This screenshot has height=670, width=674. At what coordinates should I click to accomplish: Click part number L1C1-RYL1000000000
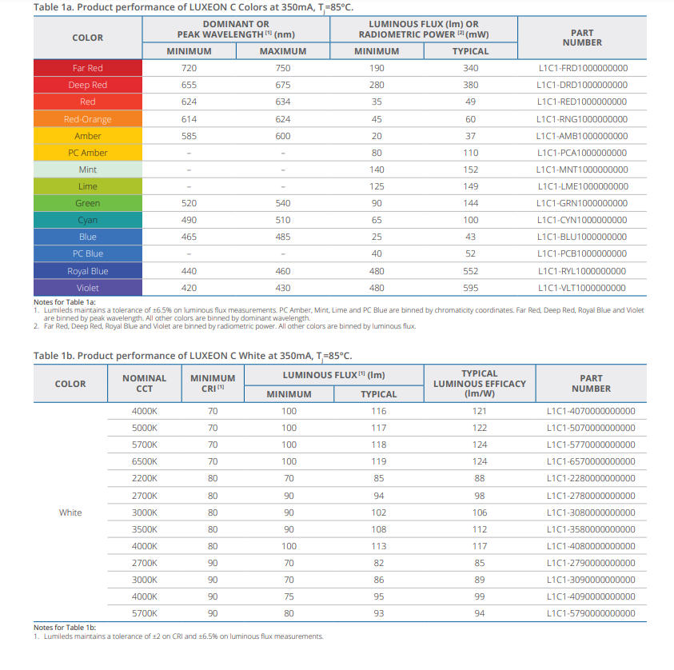(x=582, y=271)
